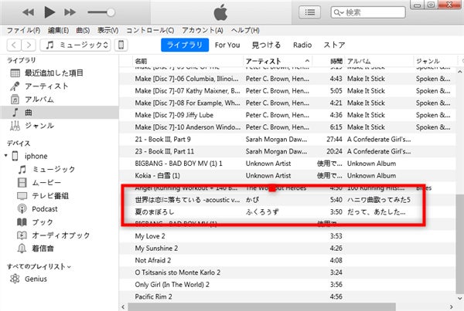Click the horizontal scrollbar right arrow
The height and width of the screenshot is (311, 464).
point(452,307)
